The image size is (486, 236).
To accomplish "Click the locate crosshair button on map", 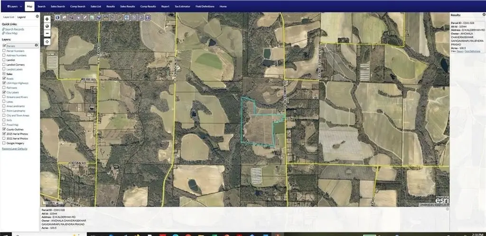I will [x=47, y=42].
